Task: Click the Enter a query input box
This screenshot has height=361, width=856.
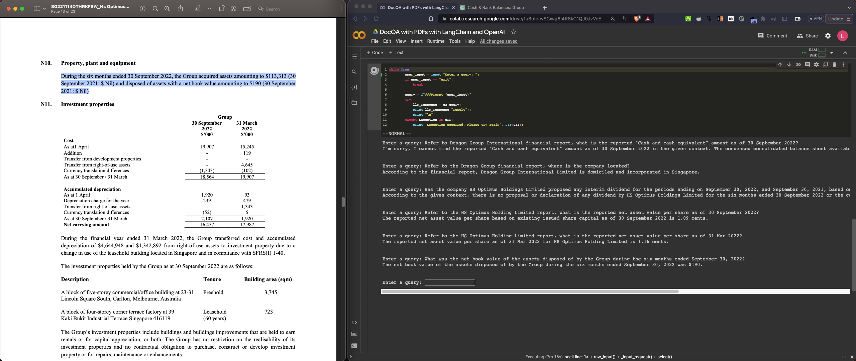Action: coord(449,282)
